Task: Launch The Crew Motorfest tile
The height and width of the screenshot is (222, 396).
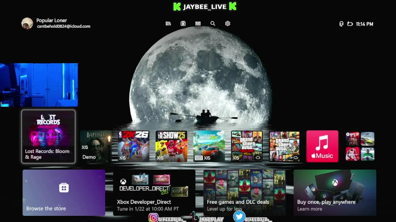Action: (x=209, y=146)
